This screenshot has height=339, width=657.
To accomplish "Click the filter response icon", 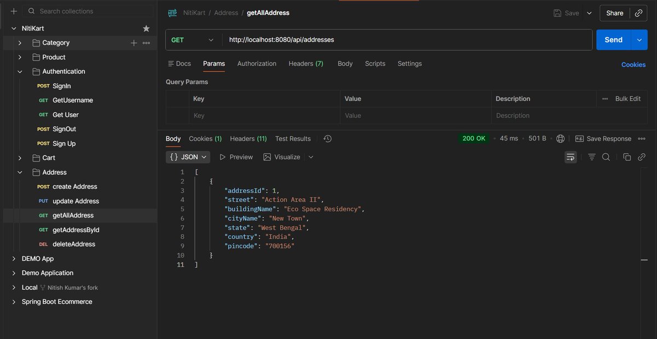I will [x=592, y=157].
